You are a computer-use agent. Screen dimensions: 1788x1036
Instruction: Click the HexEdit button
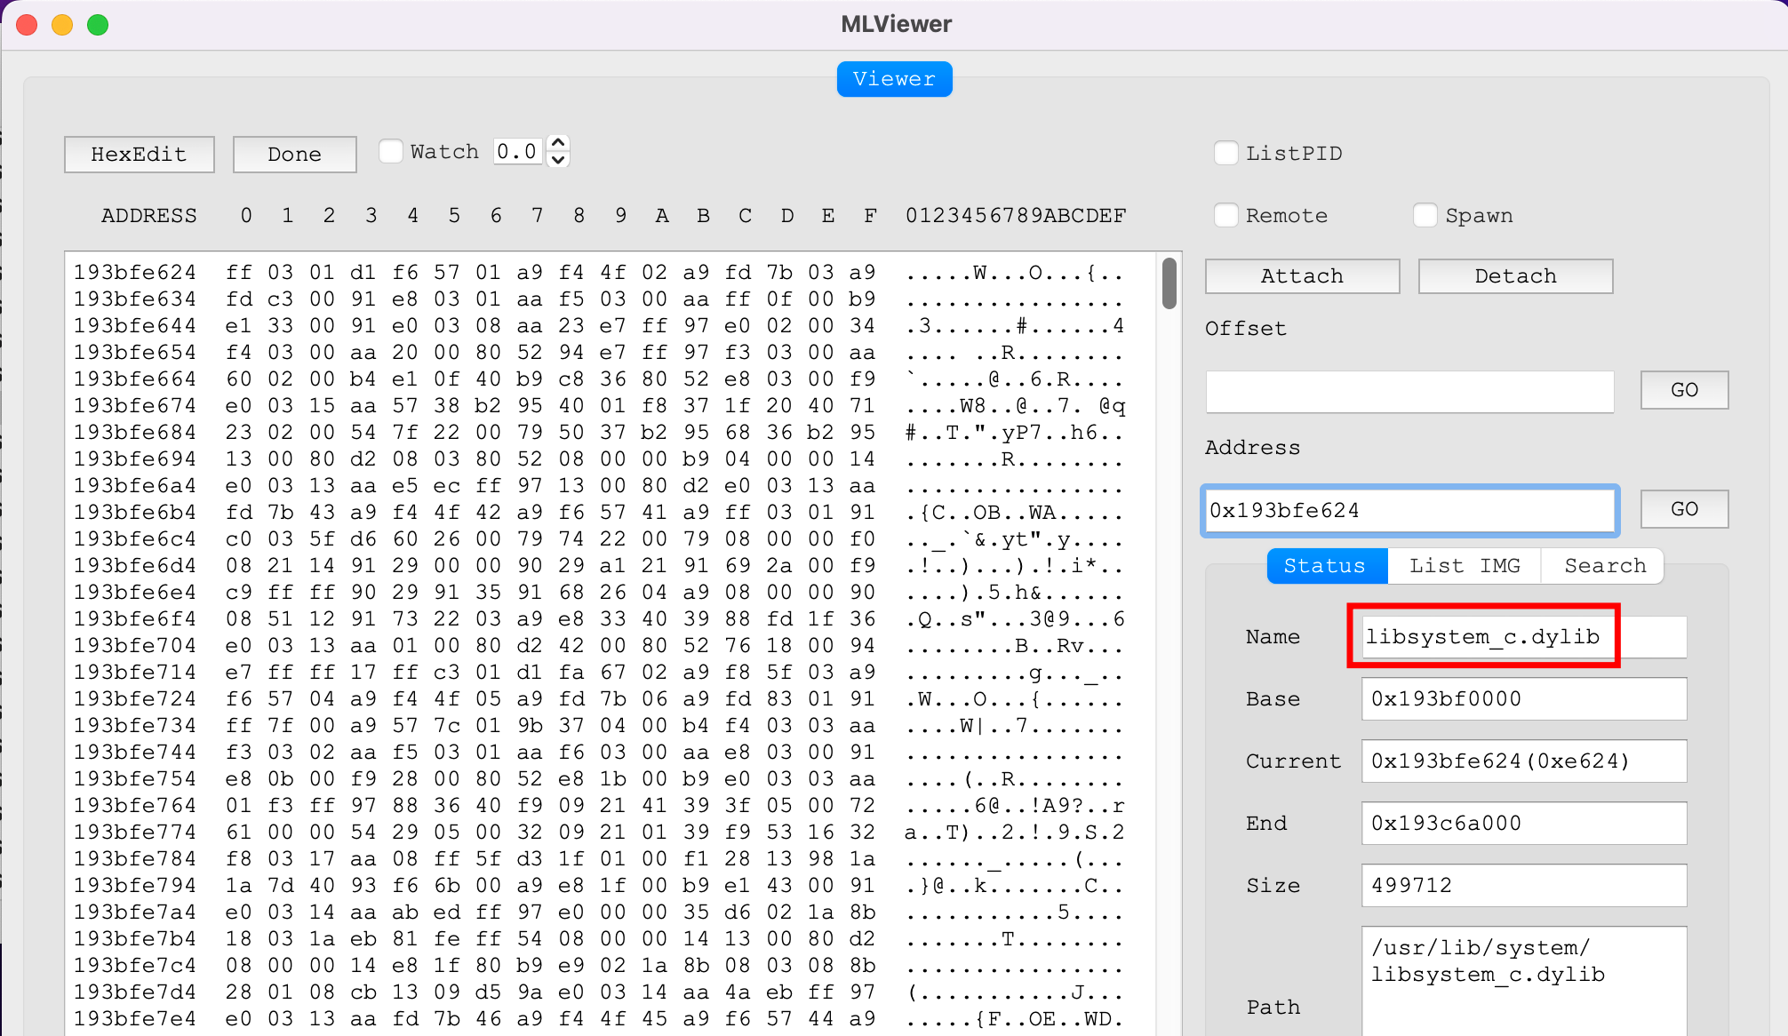coord(139,154)
